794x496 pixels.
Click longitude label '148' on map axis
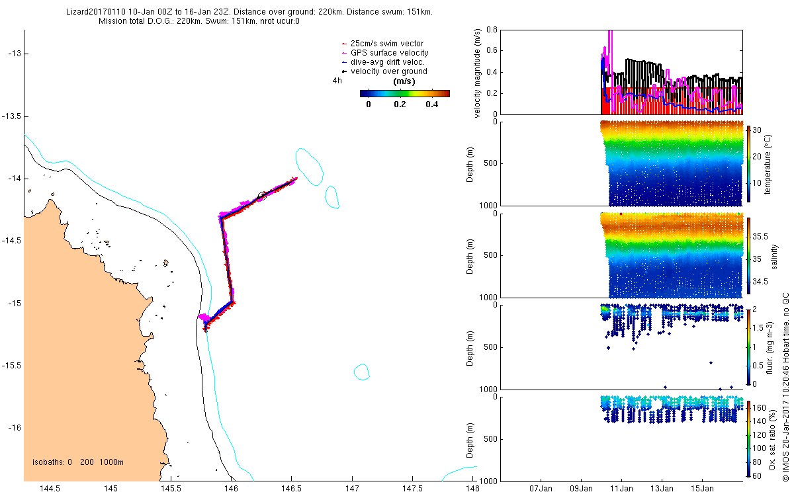(472, 489)
